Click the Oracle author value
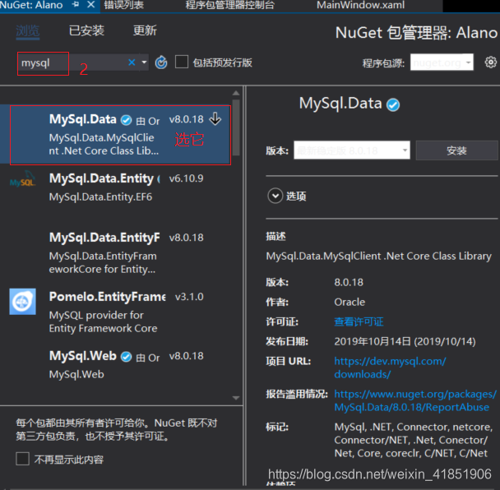This screenshot has height=490, width=500. [x=350, y=302]
